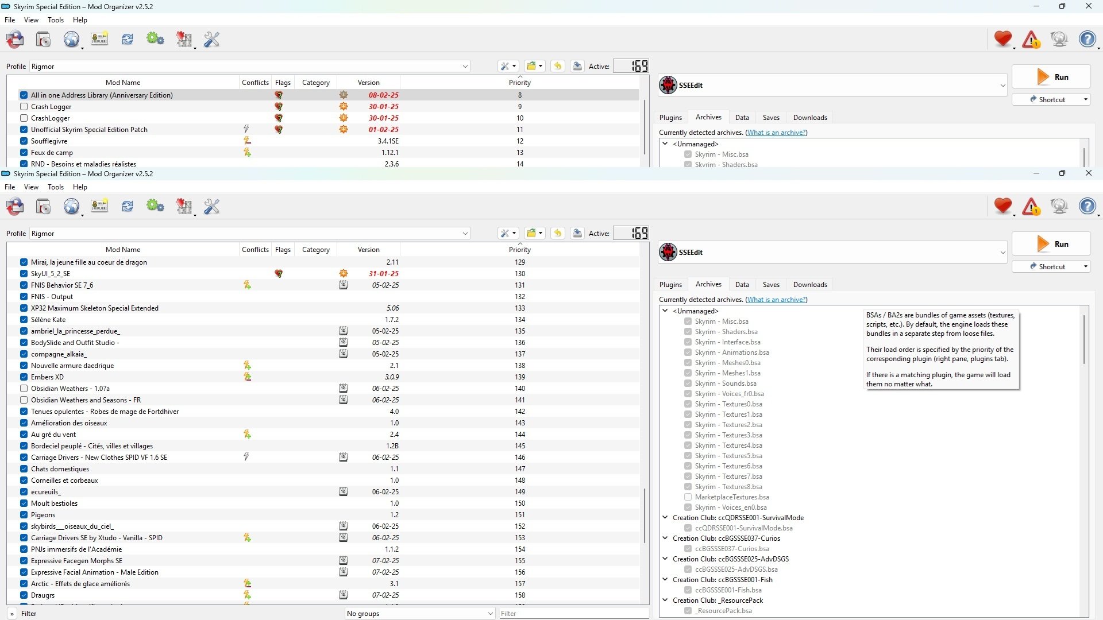1103x620 pixels.
Task: Click Restore Backup arrow icon in front window
Action: tap(557, 233)
